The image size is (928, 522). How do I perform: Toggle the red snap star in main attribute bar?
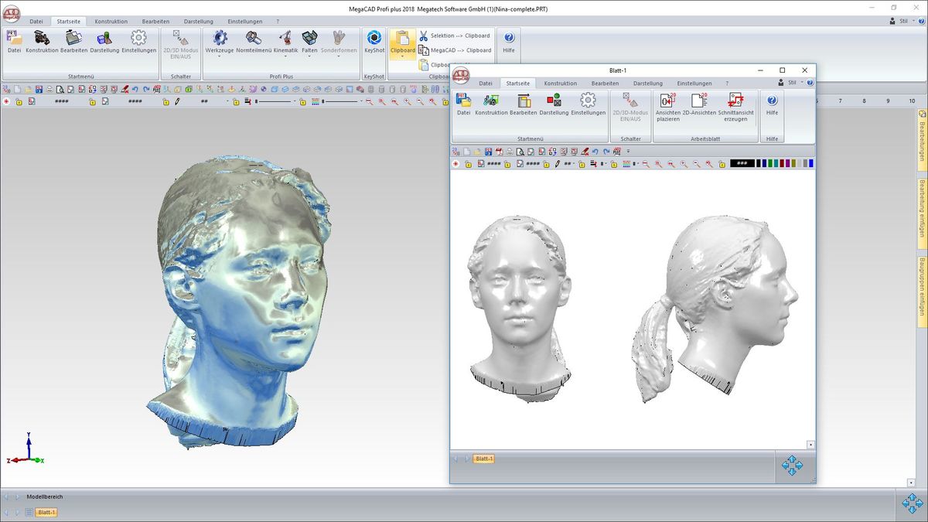(6, 101)
